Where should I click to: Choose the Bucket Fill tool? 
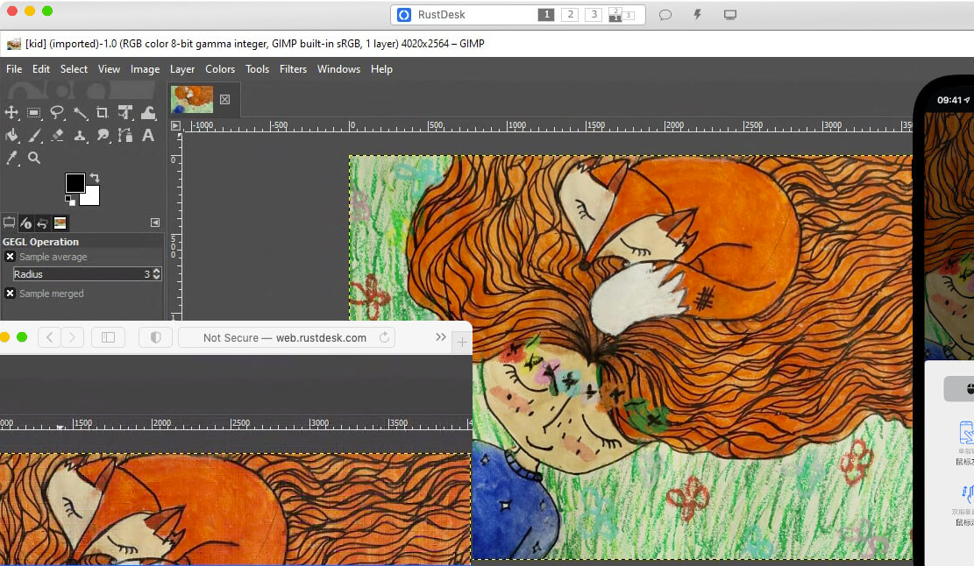click(x=11, y=136)
